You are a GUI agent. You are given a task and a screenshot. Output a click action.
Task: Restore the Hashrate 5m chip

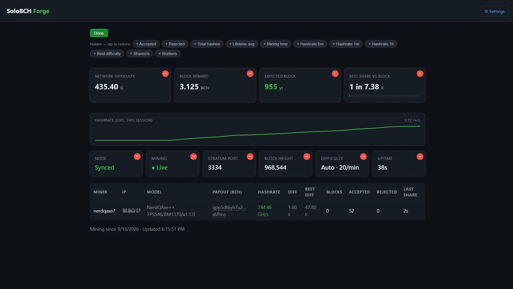[310, 44]
